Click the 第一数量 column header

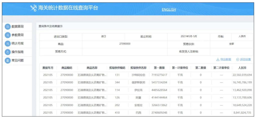pos(159,68)
